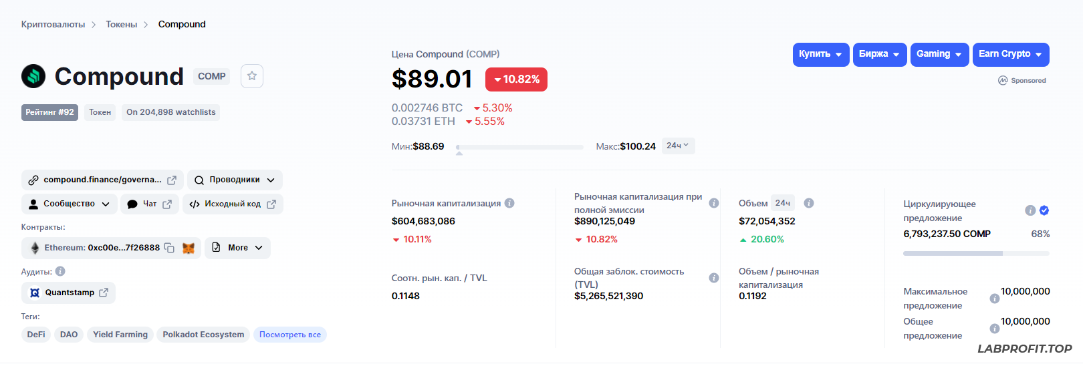
Task: Change the 24ч price range period
Action: coord(678,146)
